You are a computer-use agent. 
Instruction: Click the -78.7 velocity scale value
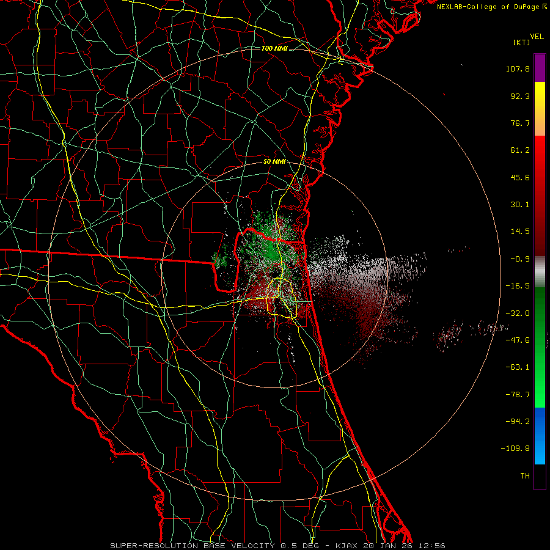pyautogui.click(x=518, y=395)
